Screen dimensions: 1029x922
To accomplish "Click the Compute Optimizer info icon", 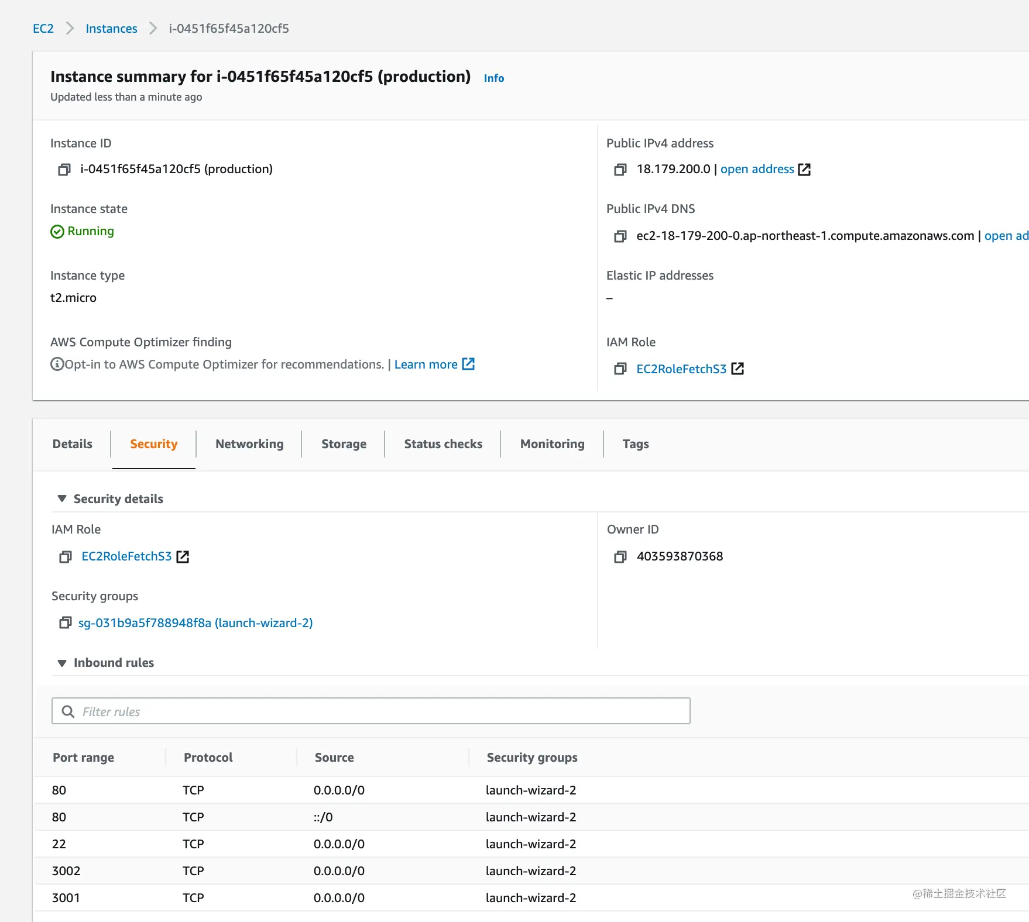I will point(57,364).
